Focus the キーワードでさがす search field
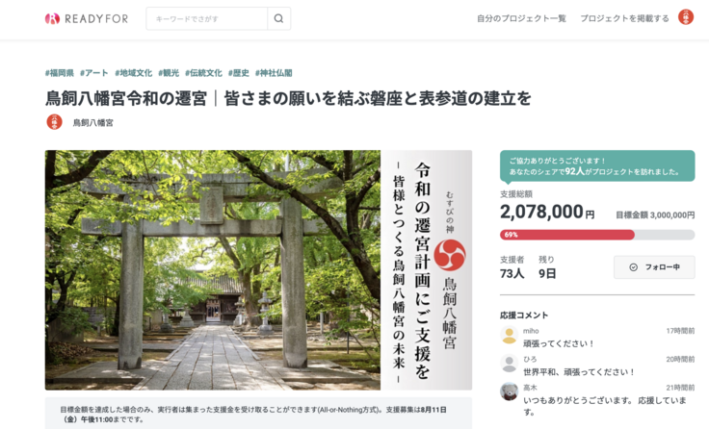 [x=207, y=18]
